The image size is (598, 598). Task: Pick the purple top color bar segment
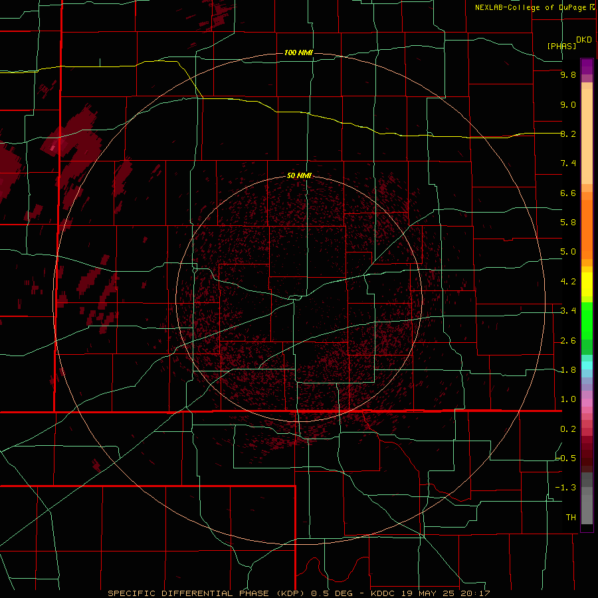coord(587,66)
